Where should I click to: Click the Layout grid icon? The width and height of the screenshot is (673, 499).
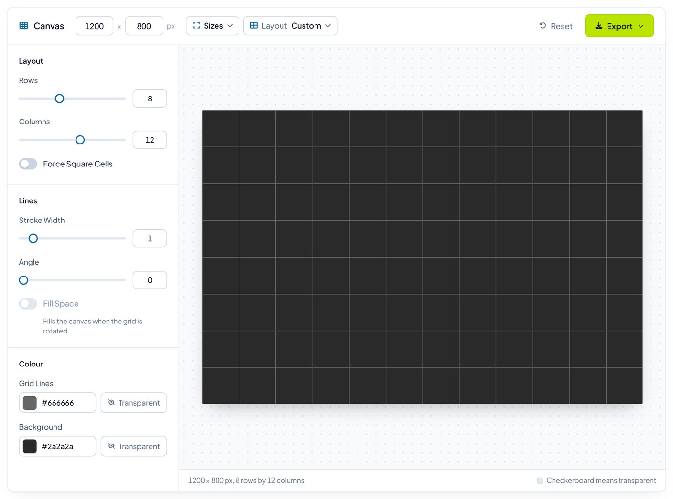(254, 26)
